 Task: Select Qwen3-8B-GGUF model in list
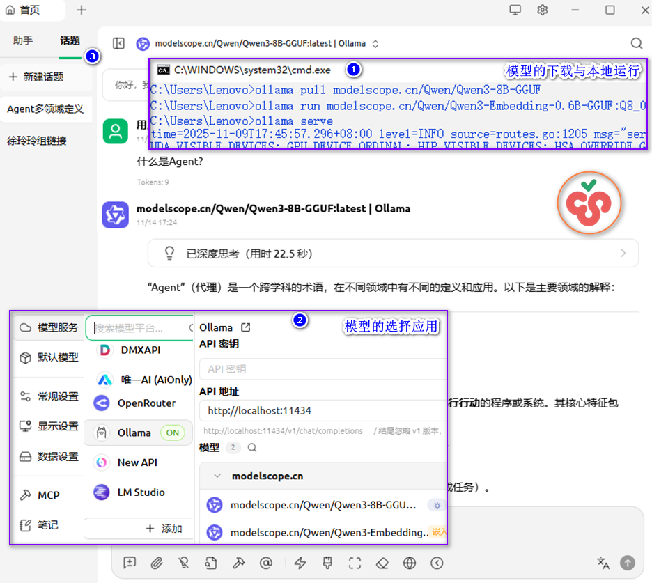(x=323, y=505)
